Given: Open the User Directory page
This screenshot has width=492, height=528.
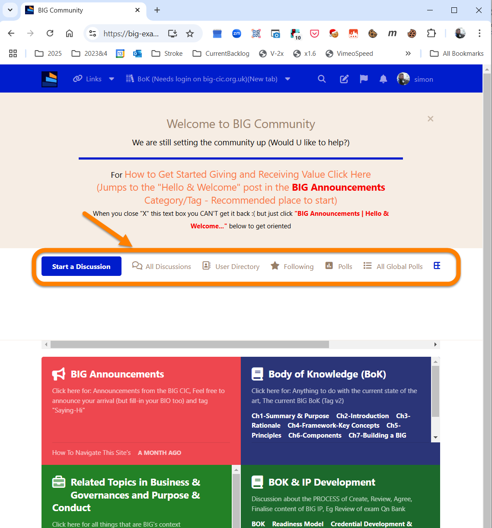Looking at the screenshot, I should click(x=231, y=266).
